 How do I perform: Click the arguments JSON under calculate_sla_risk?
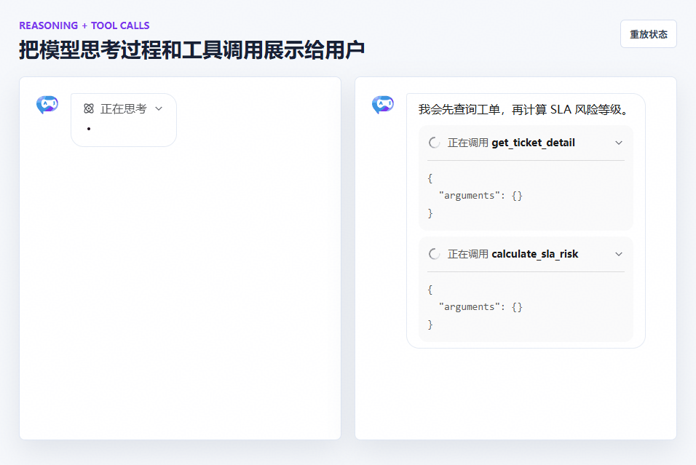(x=475, y=307)
